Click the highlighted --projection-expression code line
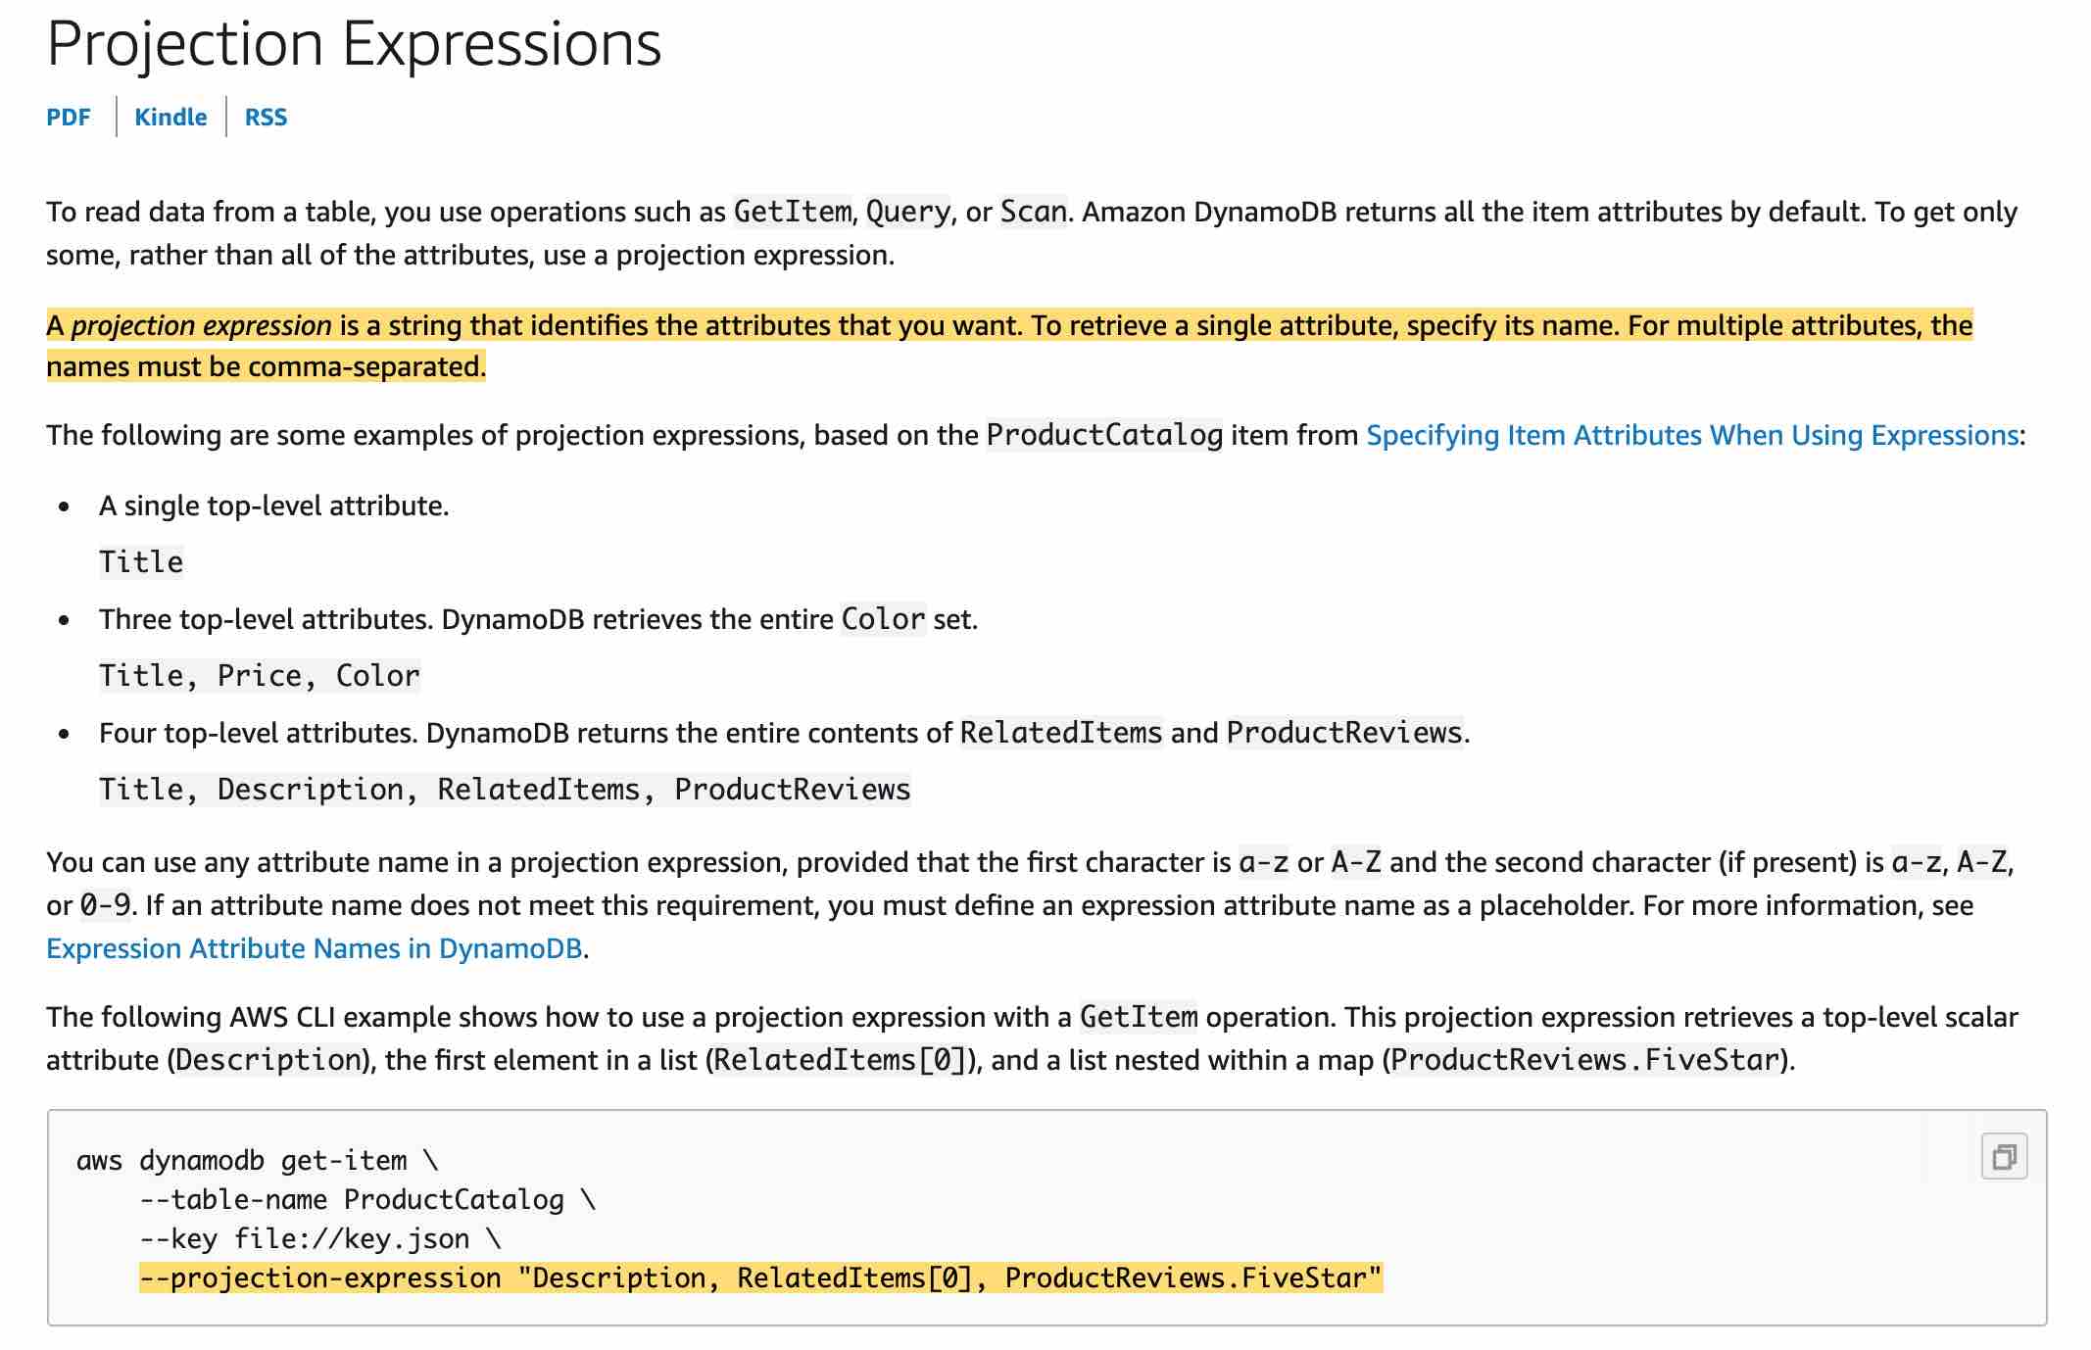The width and height of the screenshot is (2091, 1350). pyautogui.click(x=761, y=1278)
